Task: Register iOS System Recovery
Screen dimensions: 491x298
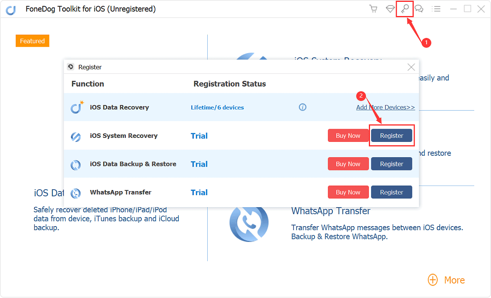Action: coord(392,136)
